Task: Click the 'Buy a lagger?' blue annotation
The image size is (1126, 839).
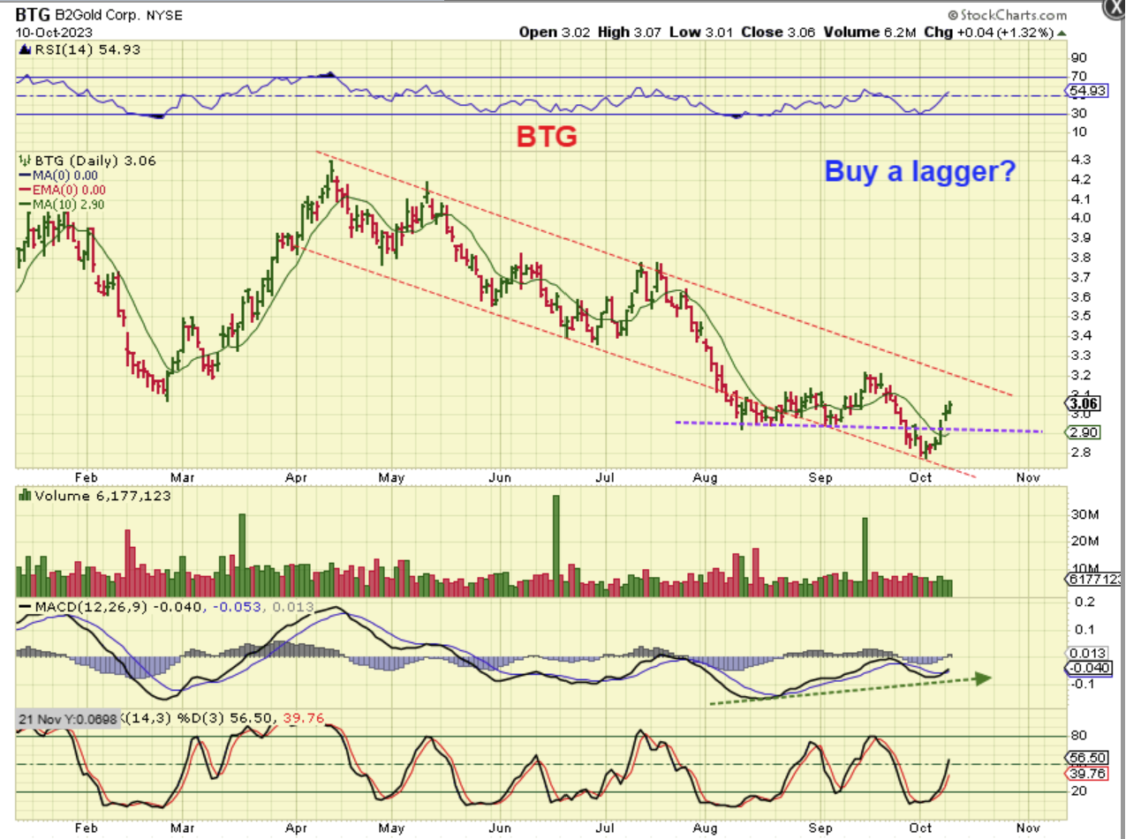Action: pos(919,171)
